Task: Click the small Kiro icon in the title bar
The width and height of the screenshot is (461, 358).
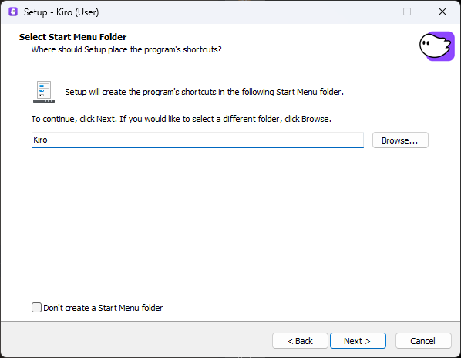Action: click(x=13, y=12)
